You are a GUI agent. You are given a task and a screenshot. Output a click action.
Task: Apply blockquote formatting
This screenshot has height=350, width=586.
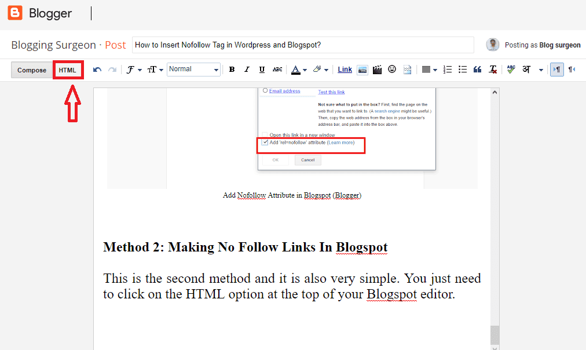click(477, 70)
